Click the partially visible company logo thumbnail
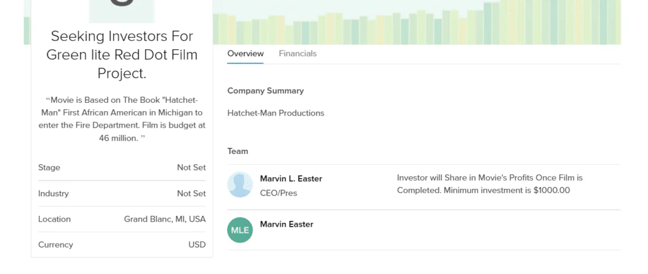Image resolution: width=648 pixels, height=274 pixels. click(x=121, y=11)
